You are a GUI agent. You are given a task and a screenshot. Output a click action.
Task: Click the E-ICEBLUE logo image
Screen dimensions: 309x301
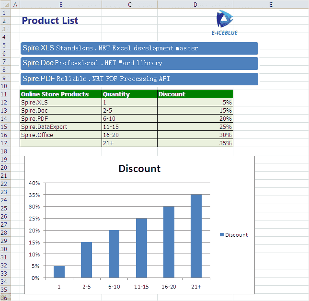point(225,23)
